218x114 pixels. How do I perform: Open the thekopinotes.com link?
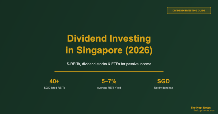[x=204, y=110]
